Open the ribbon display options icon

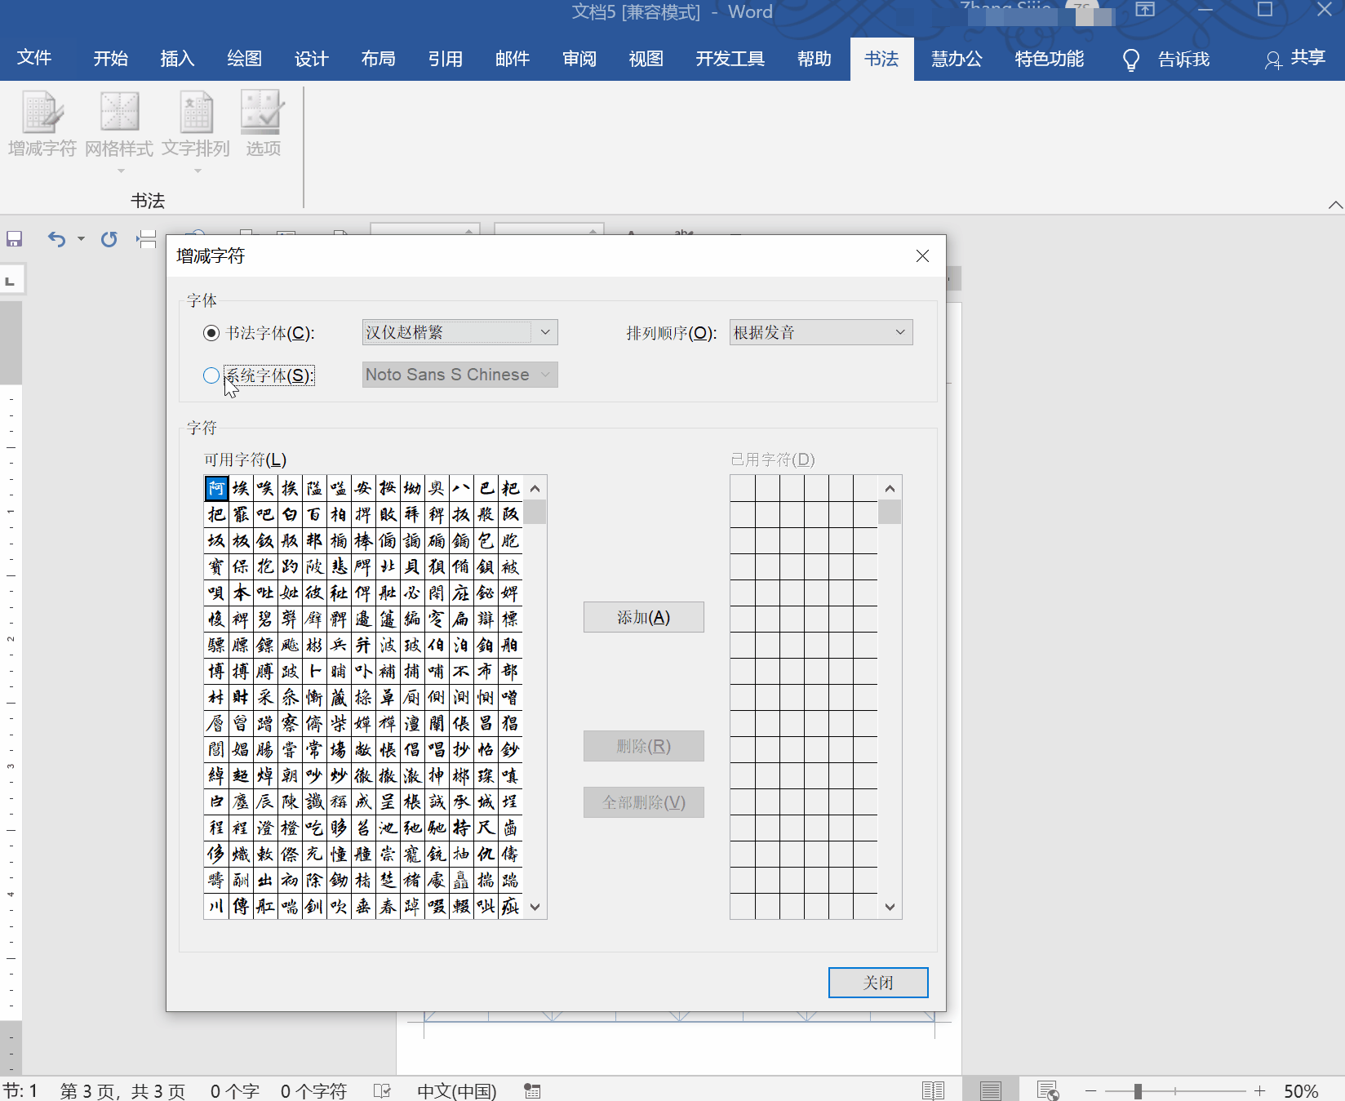tap(1145, 10)
